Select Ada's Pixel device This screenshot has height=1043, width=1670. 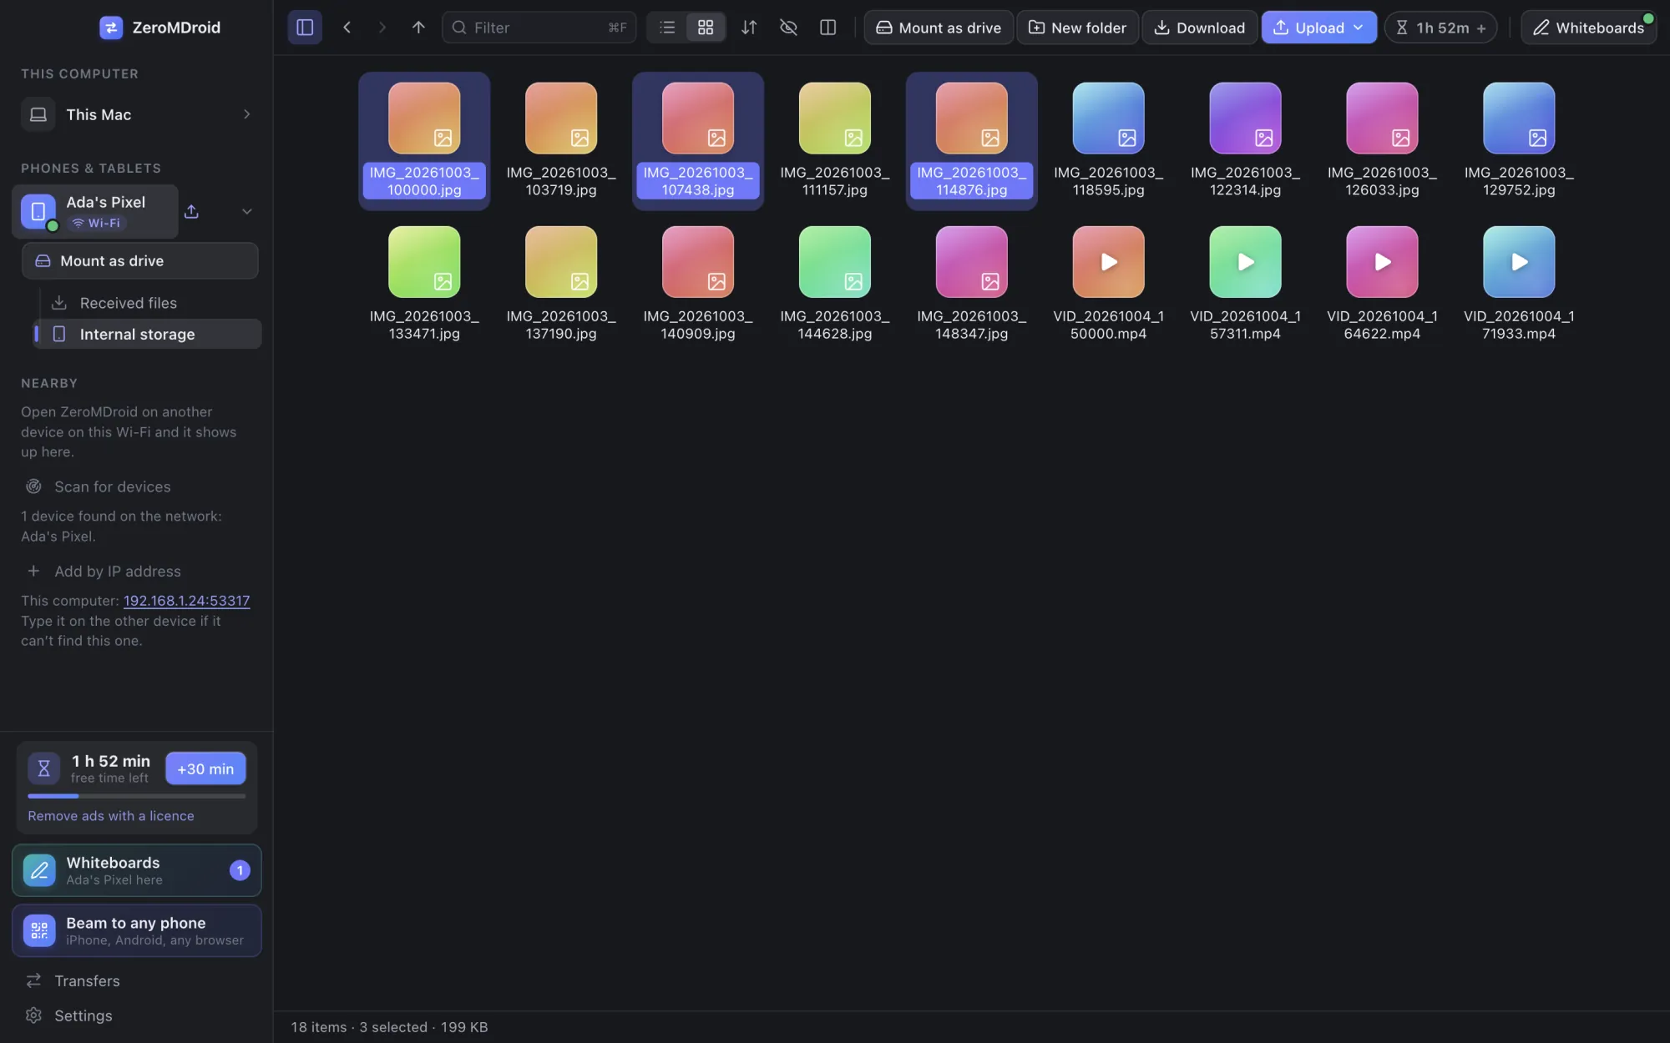pos(95,211)
